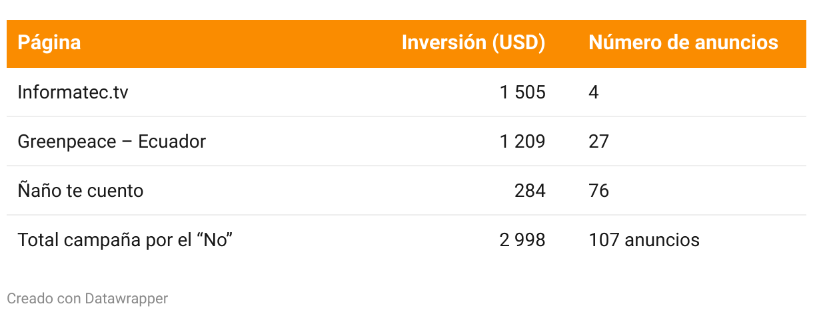
Task: Click the Página column header
Action: point(49,43)
